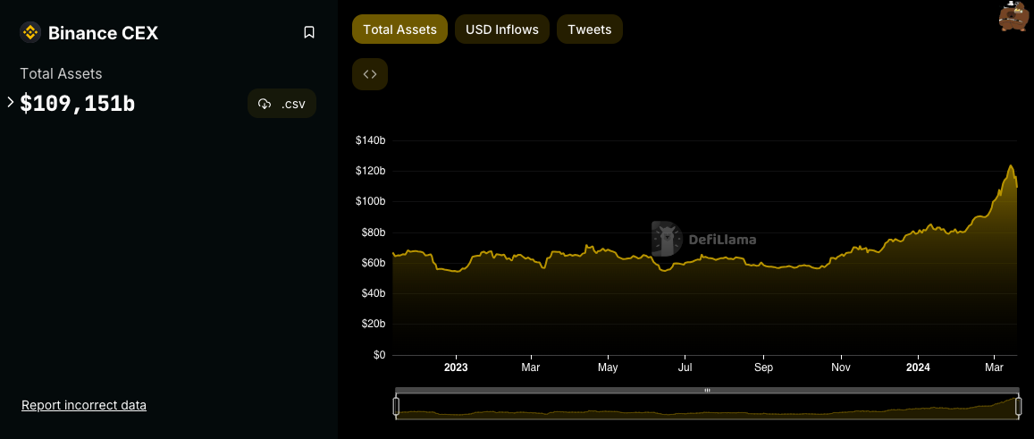The width and height of the screenshot is (1034, 439).
Task: Click the llama avatar in top corner
Action: [1013, 17]
